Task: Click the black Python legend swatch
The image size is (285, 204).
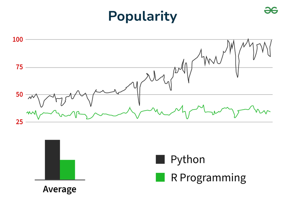Action: pyautogui.click(x=160, y=159)
